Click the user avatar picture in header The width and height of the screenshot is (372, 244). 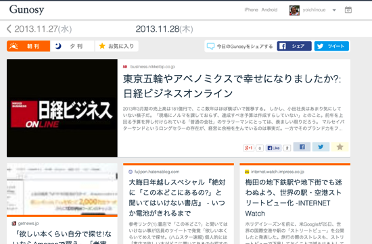(294, 10)
